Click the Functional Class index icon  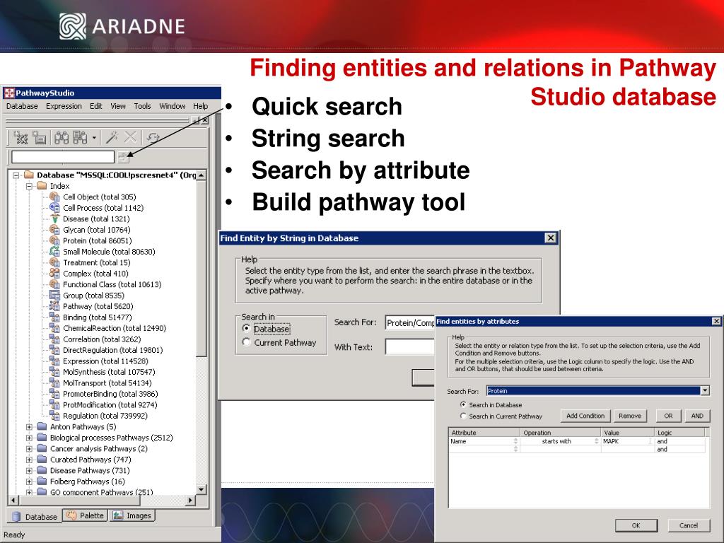click(54, 284)
